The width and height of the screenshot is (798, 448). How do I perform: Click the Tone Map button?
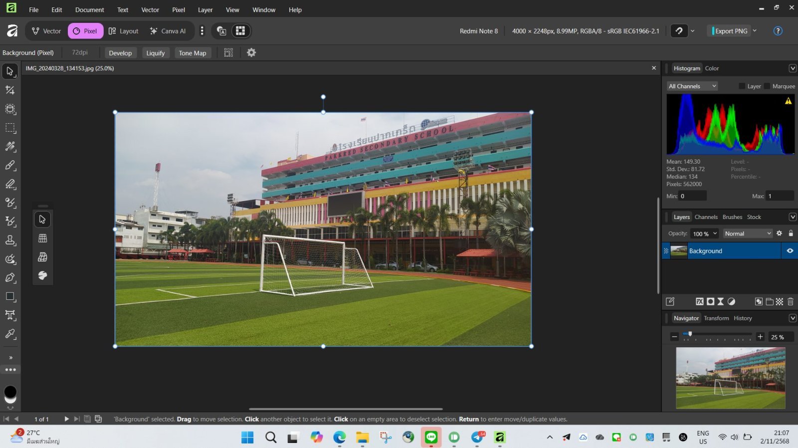pyautogui.click(x=193, y=53)
